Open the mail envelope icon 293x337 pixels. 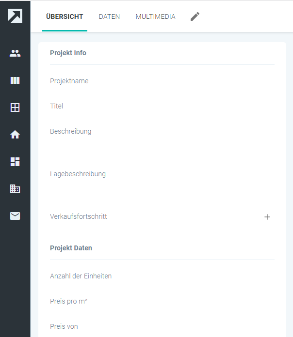tap(15, 216)
